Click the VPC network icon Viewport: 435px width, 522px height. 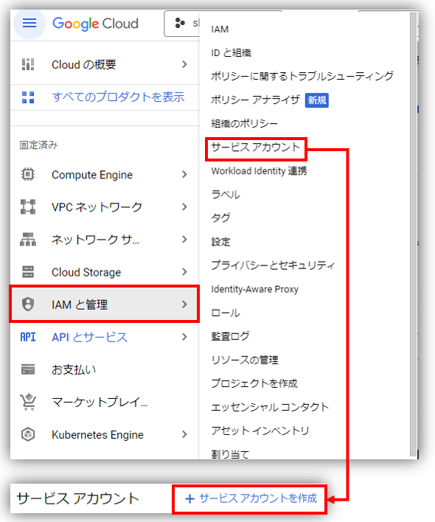pyautogui.click(x=28, y=206)
